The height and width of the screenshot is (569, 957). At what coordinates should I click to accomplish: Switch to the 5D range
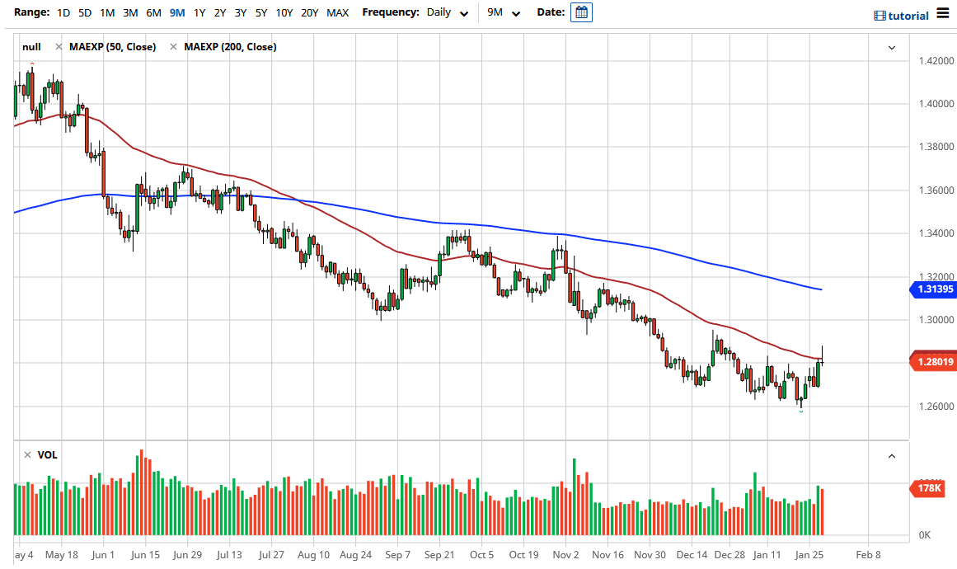click(x=83, y=12)
